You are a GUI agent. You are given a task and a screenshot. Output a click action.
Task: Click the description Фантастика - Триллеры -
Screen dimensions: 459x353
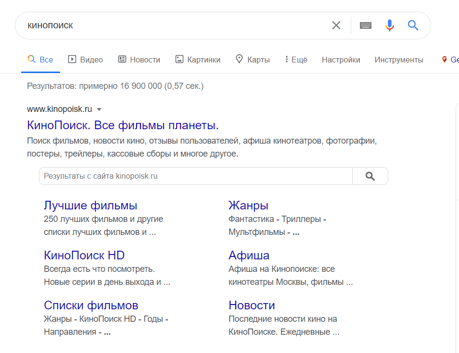pyautogui.click(x=277, y=219)
